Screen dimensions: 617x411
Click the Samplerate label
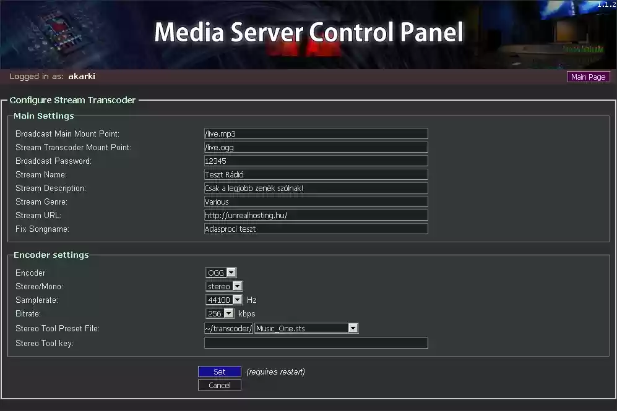[x=37, y=300]
